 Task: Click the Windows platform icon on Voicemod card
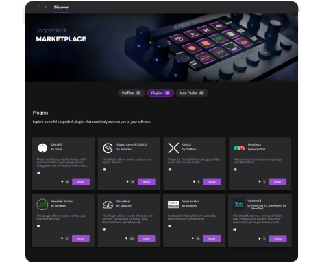234,229
